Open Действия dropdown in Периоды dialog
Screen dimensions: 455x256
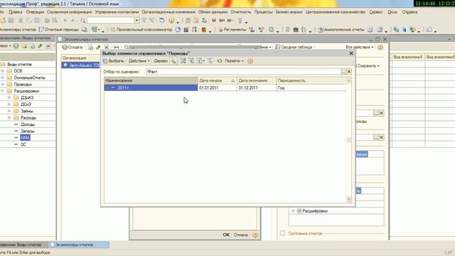(139, 61)
